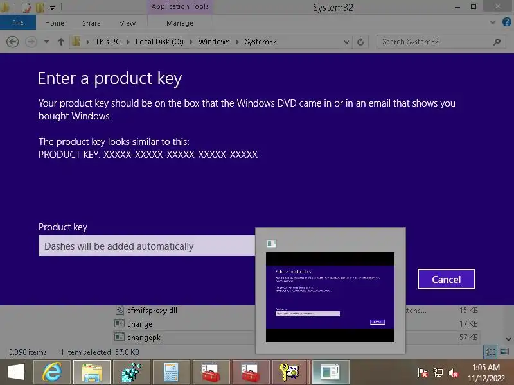
Task: Open the View ribbon tab
Action: (x=127, y=23)
